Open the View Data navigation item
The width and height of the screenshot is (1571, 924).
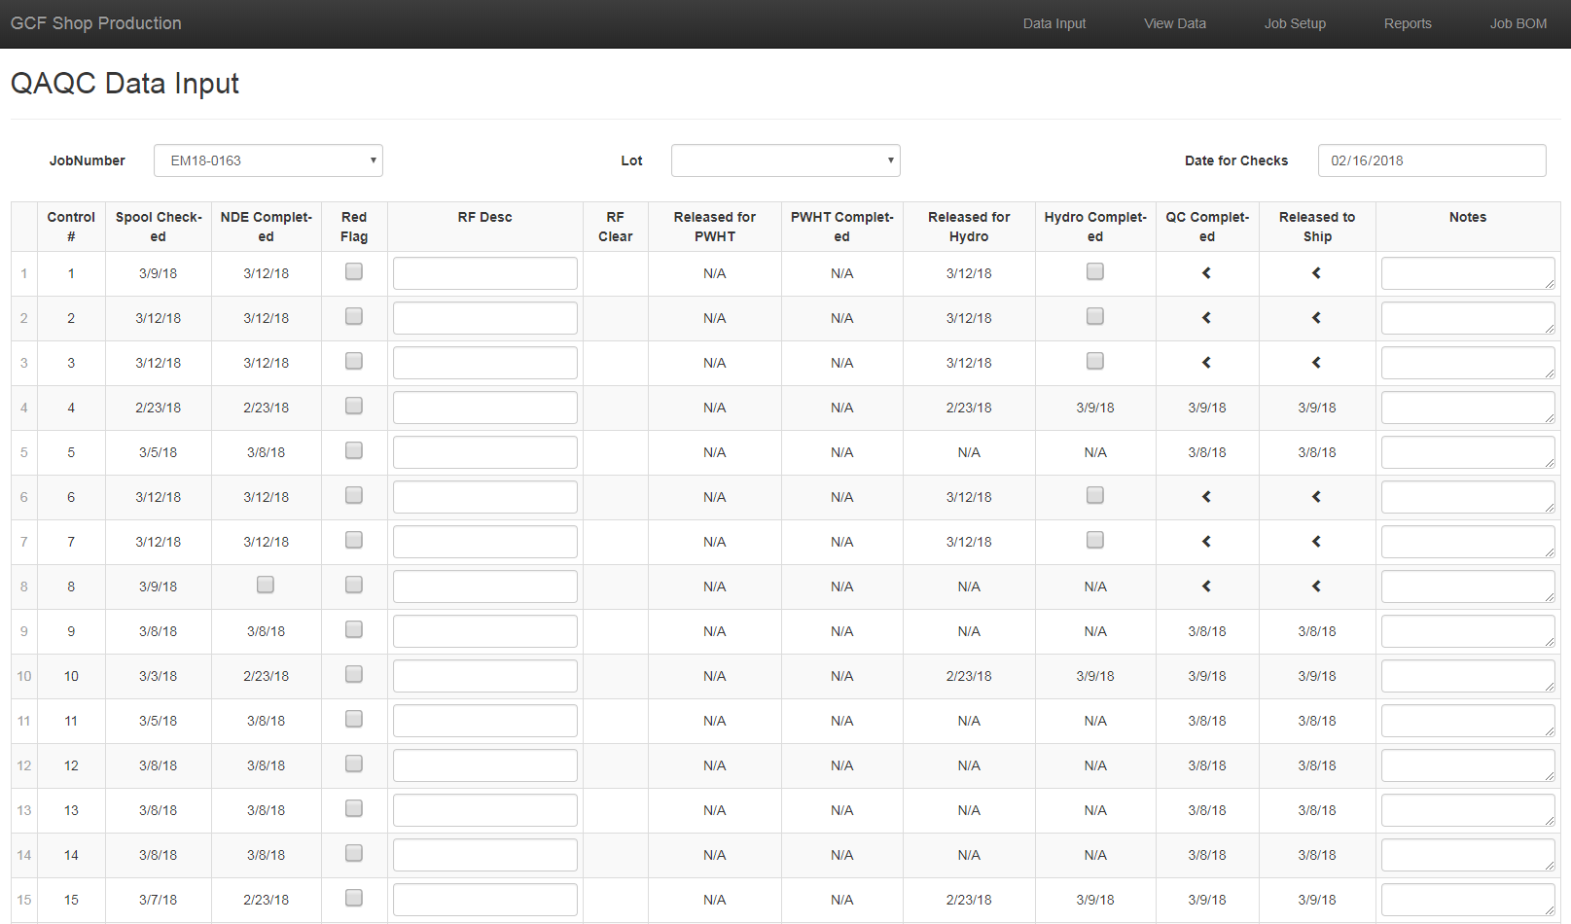point(1174,23)
